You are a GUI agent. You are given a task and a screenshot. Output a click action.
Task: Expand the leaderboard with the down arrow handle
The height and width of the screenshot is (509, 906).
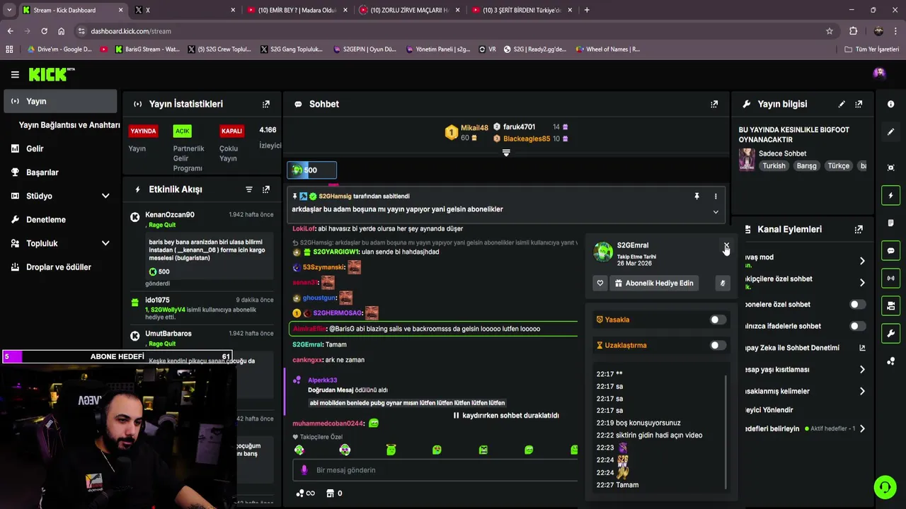[506, 153]
